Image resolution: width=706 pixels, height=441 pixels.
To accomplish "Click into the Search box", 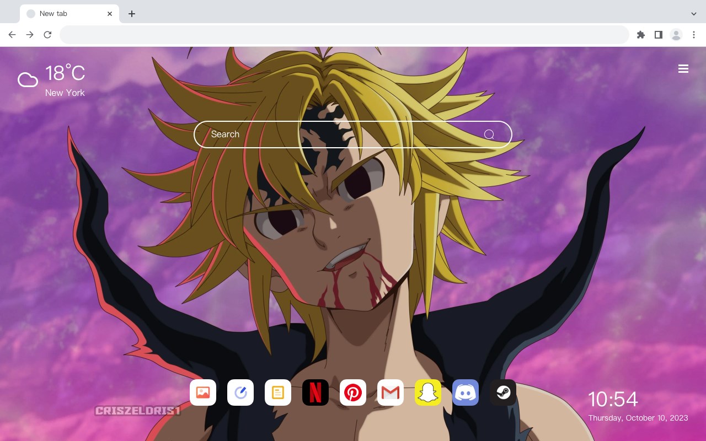I will pyautogui.click(x=353, y=135).
